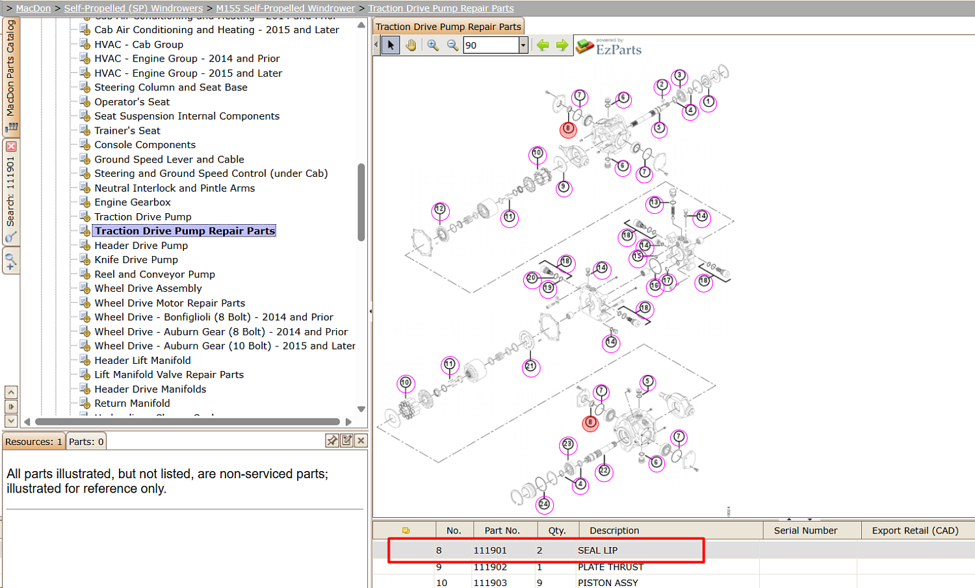
Task: Open M155 Self-Propelled Windrower breadcrumb link
Action: point(285,8)
